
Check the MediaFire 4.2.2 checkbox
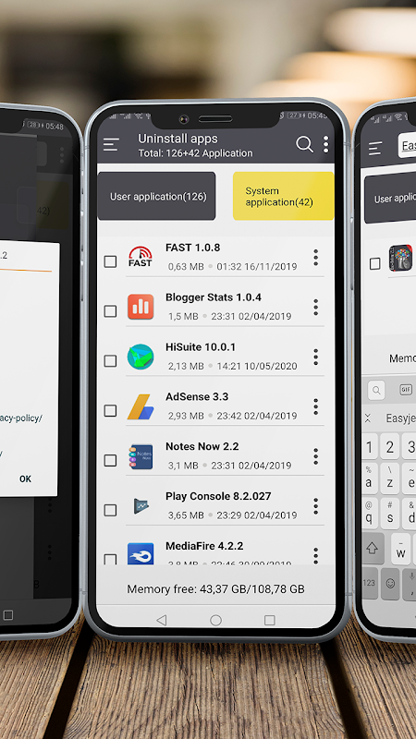110,559
